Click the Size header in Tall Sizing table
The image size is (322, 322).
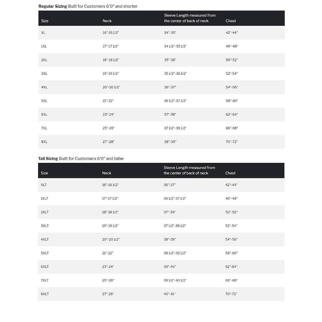(x=44, y=173)
